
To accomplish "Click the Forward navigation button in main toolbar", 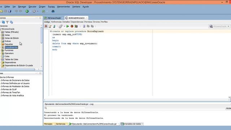I will coord(34,11).
